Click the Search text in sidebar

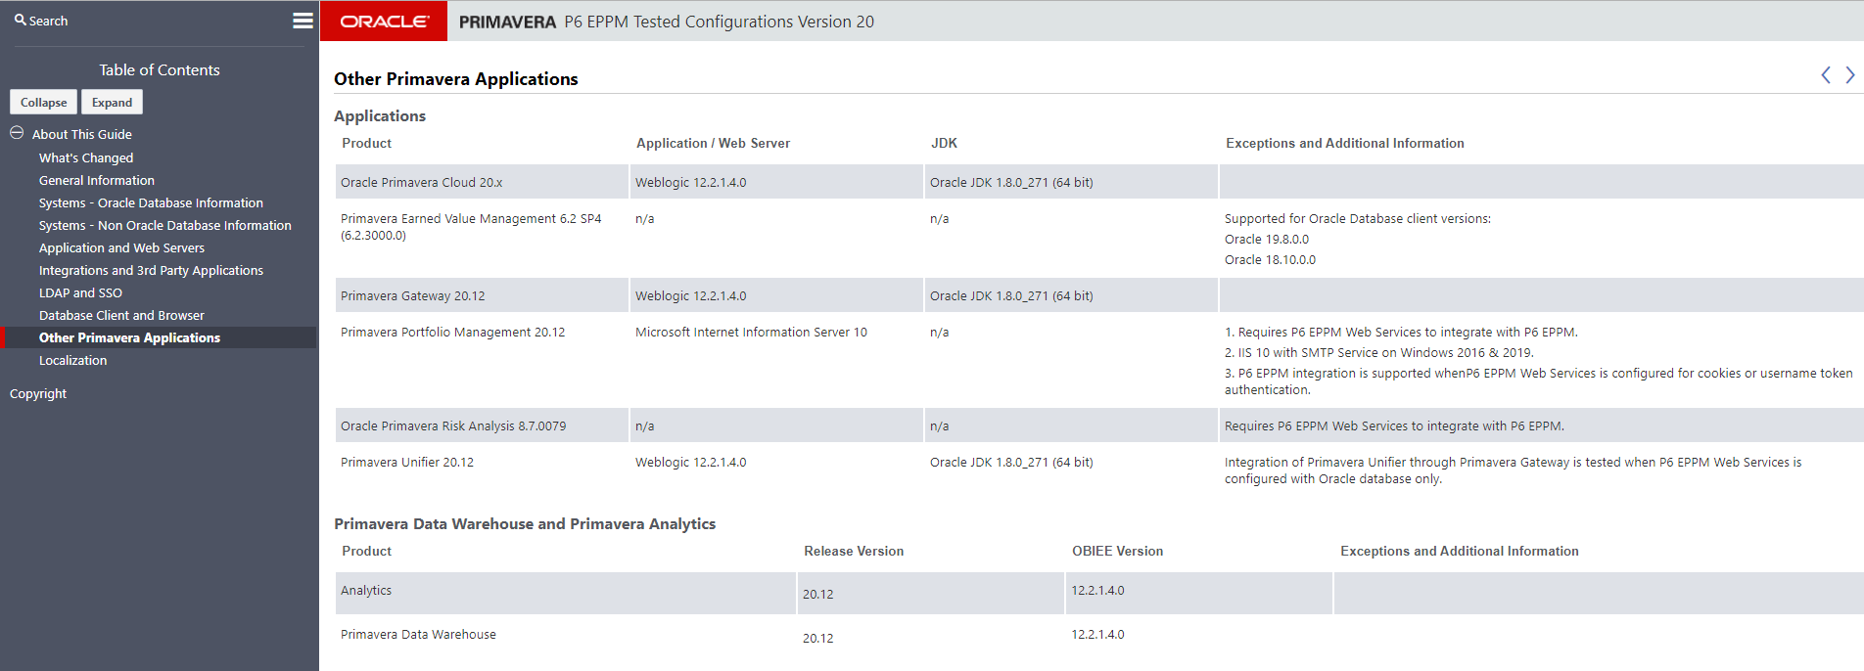pyautogui.click(x=48, y=21)
